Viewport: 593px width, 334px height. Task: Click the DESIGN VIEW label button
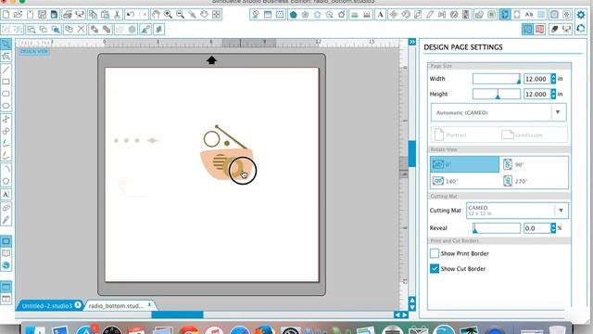coord(34,51)
